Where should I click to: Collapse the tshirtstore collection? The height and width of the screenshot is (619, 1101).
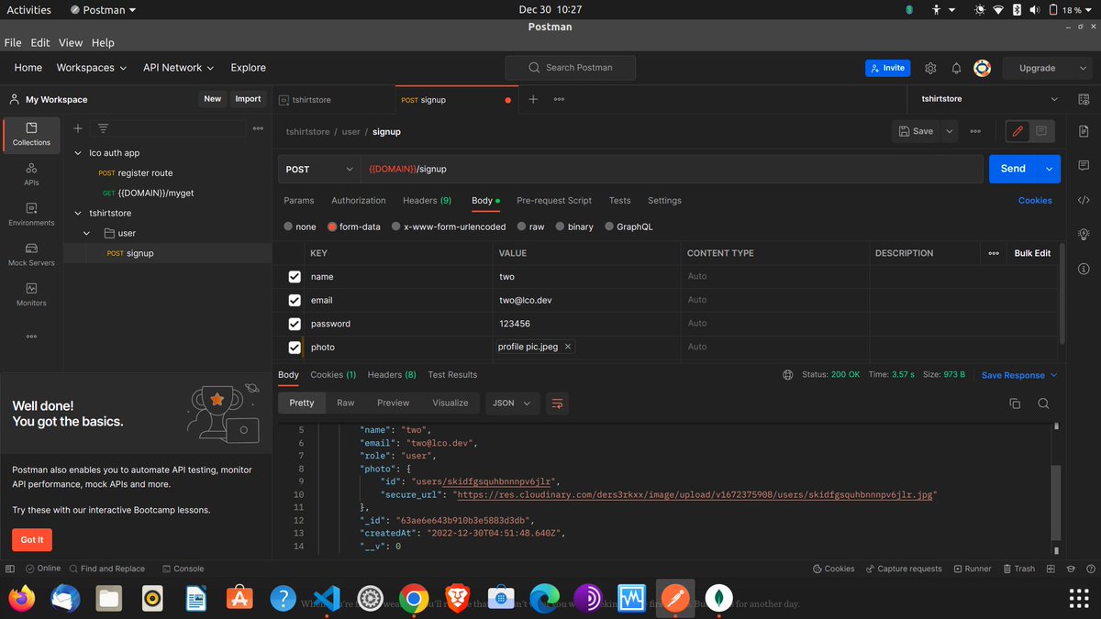tap(78, 213)
